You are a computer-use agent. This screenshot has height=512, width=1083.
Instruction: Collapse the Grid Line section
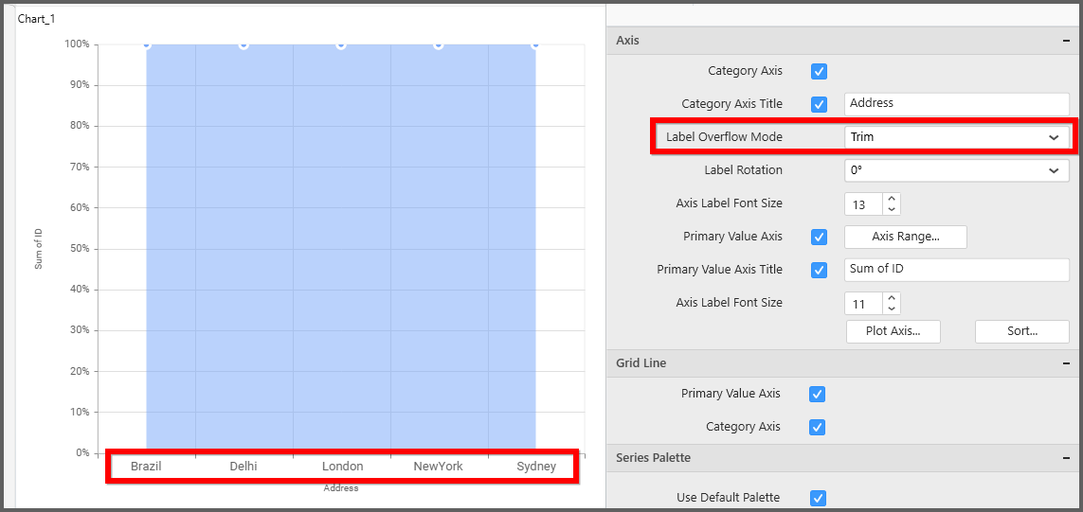point(1066,363)
